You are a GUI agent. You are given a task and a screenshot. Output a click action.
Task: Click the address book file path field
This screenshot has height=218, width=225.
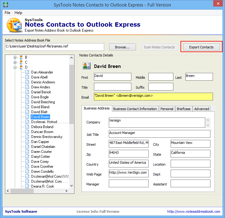(54, 47)
